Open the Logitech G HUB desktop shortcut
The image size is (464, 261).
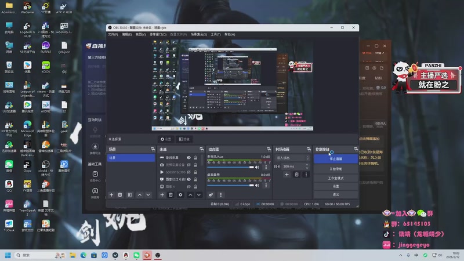(x=27, y=30)
